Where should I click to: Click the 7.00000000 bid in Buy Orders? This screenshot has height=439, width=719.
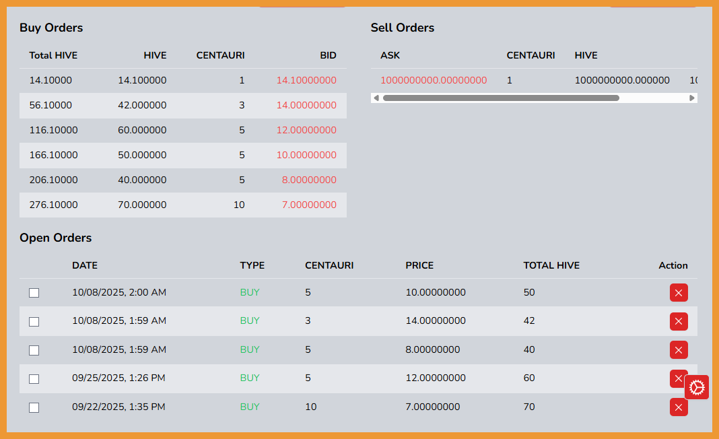(309, 205)
